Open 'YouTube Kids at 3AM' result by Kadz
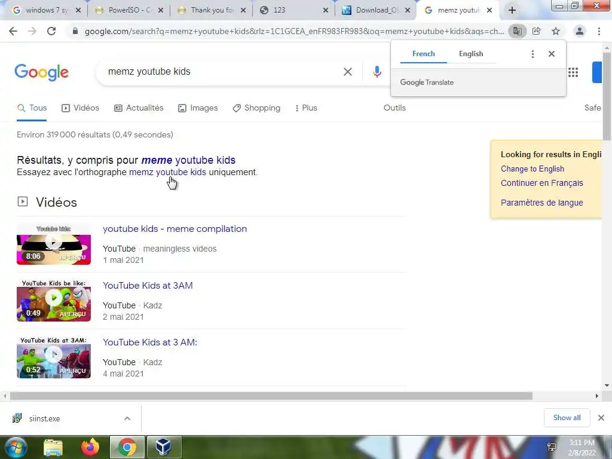The image size is (612, 459). click(148, 286)
